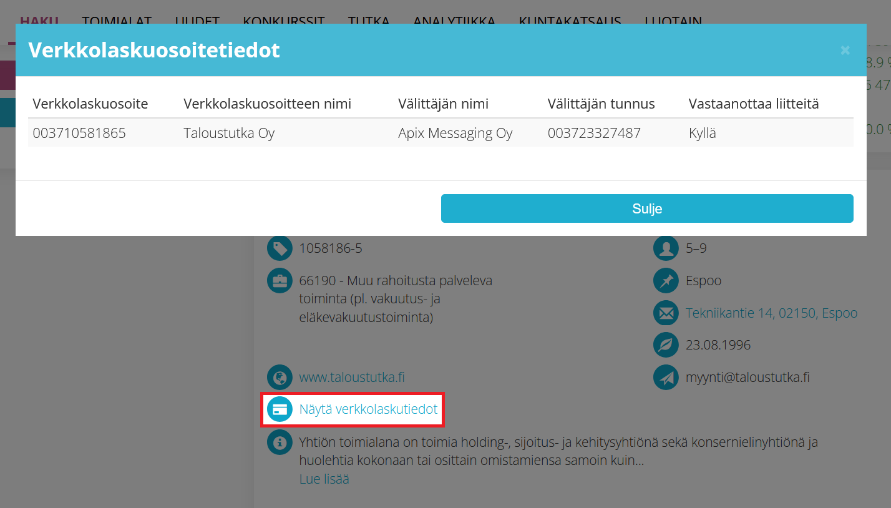The height and width of the screenshot is (508, 891).
Task: Close the Verkkolaskuosoitetiedot dialog with X
Action: point(845,51)
